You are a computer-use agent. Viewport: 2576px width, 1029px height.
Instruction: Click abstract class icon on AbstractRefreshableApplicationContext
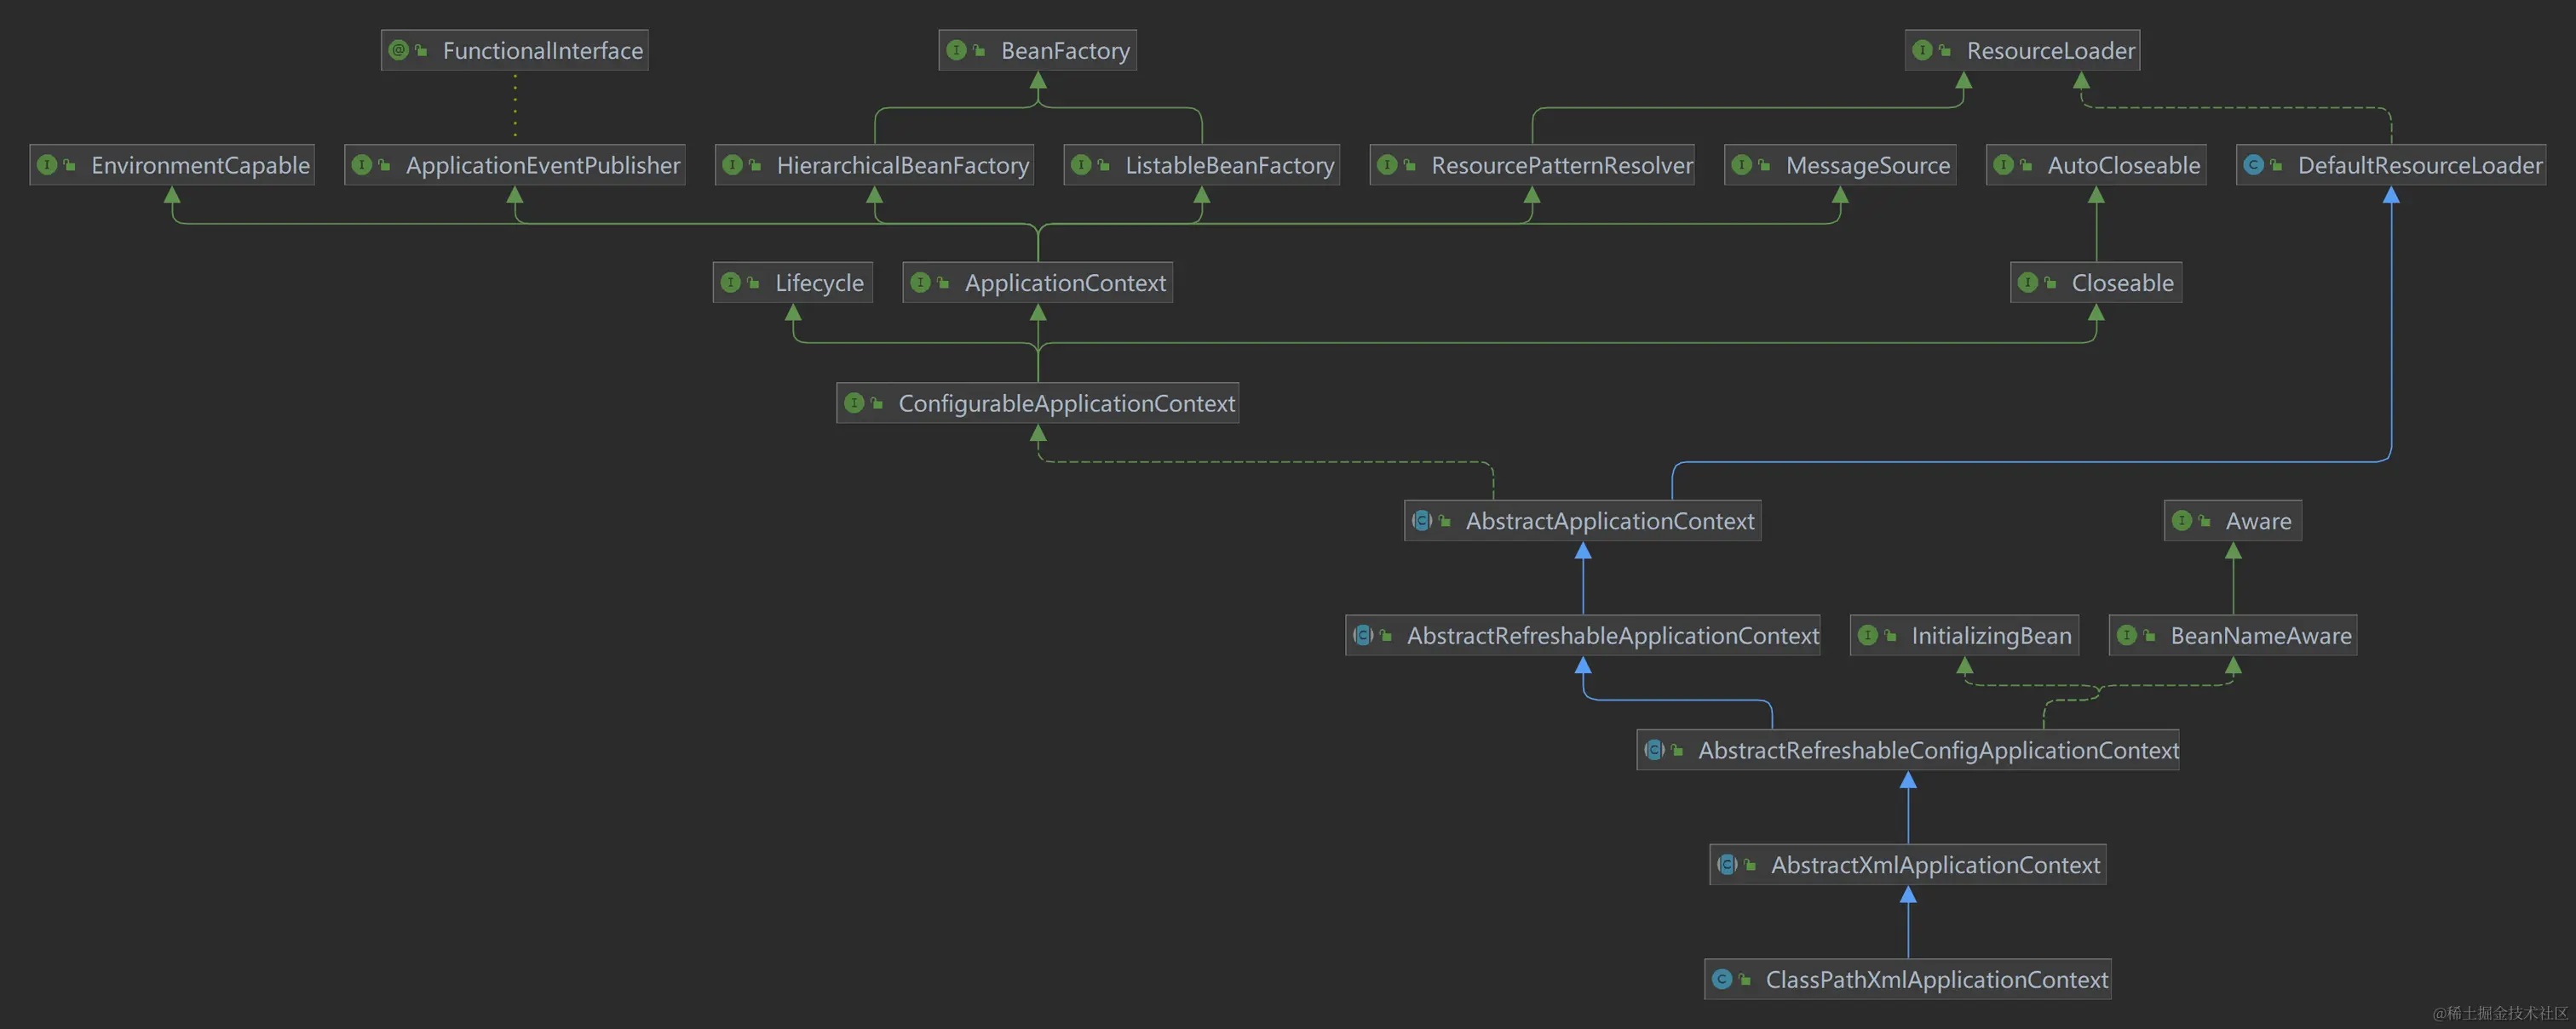[x=1362, y=636]
